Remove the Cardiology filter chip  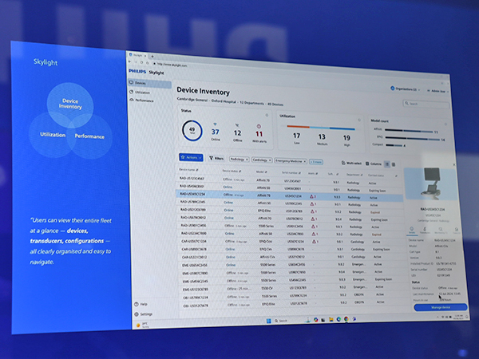tap(271, 160)
